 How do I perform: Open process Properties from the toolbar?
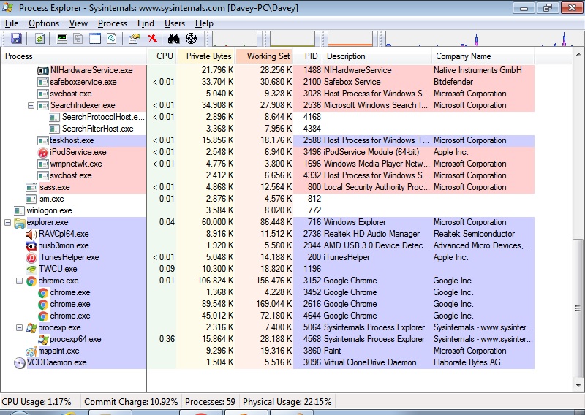(135, 39)
